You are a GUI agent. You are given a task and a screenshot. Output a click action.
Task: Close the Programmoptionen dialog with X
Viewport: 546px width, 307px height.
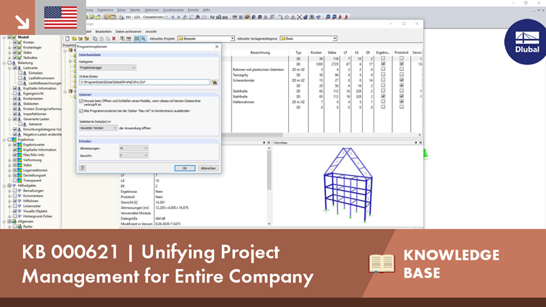(217, 47)
